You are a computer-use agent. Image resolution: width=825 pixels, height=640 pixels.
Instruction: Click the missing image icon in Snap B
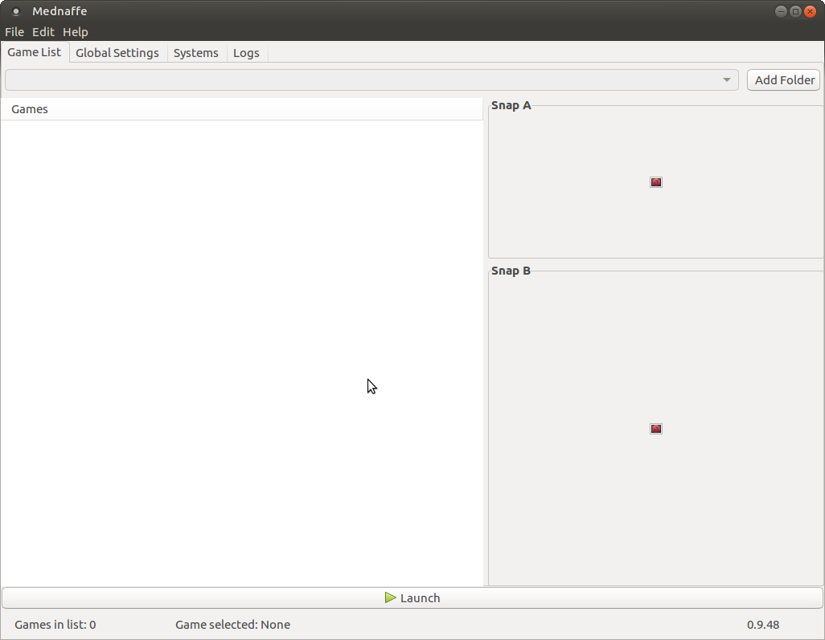tap(656, 429)
